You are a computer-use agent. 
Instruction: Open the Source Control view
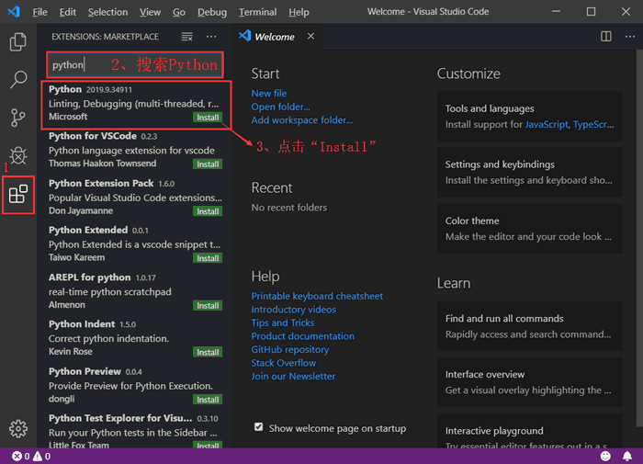(17, 118)
